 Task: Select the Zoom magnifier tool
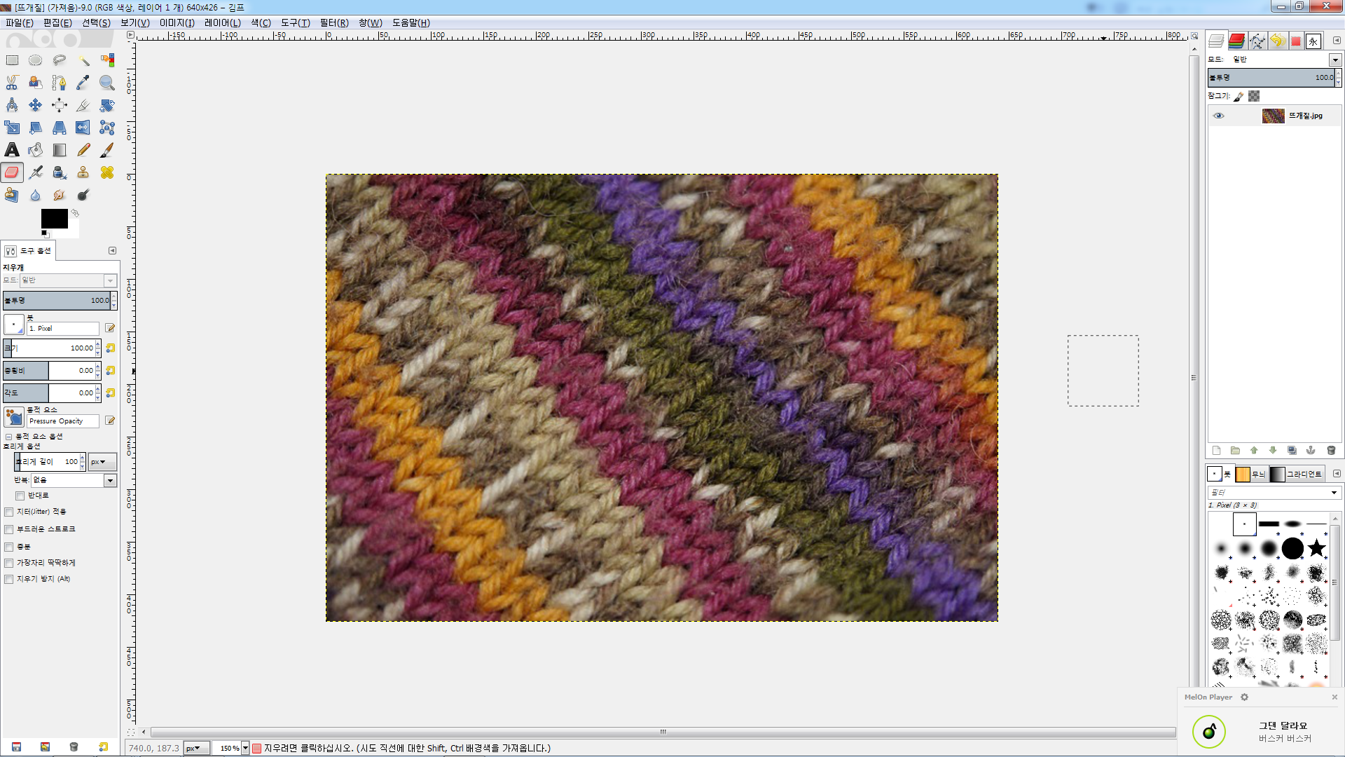click(107, 83)
